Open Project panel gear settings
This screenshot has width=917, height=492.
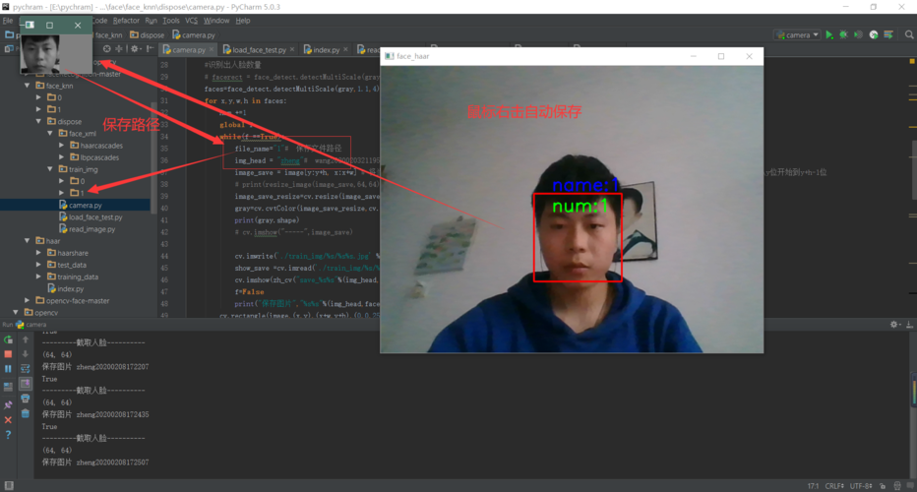point(135,49)
